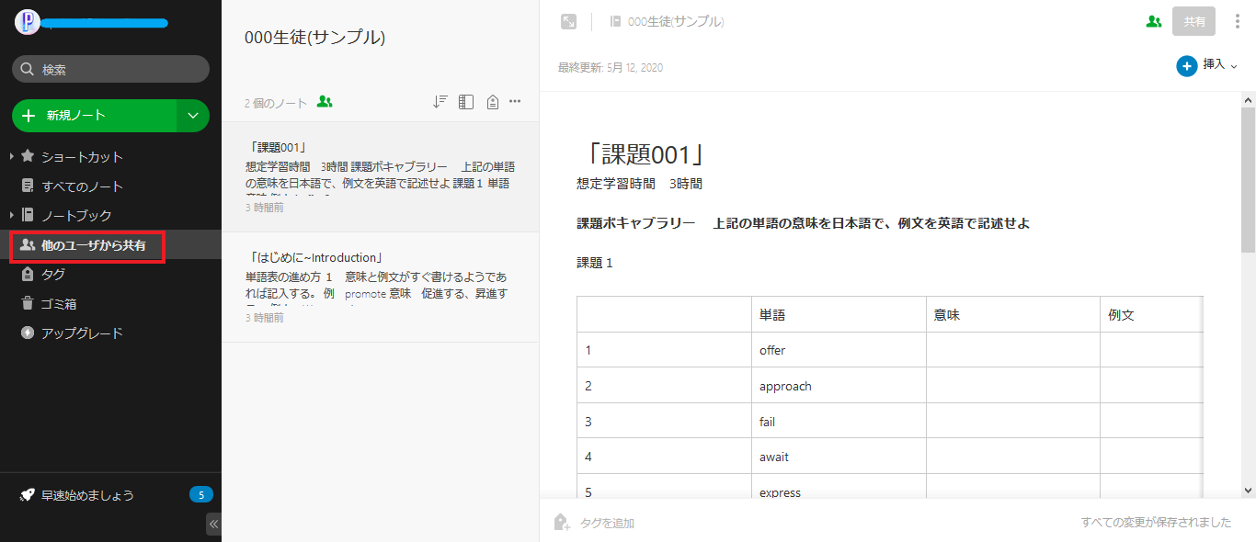Screen dimensions: 1256x542
Task: Click the green shared users icon beside Share
Action: [x=1154, y=21]
